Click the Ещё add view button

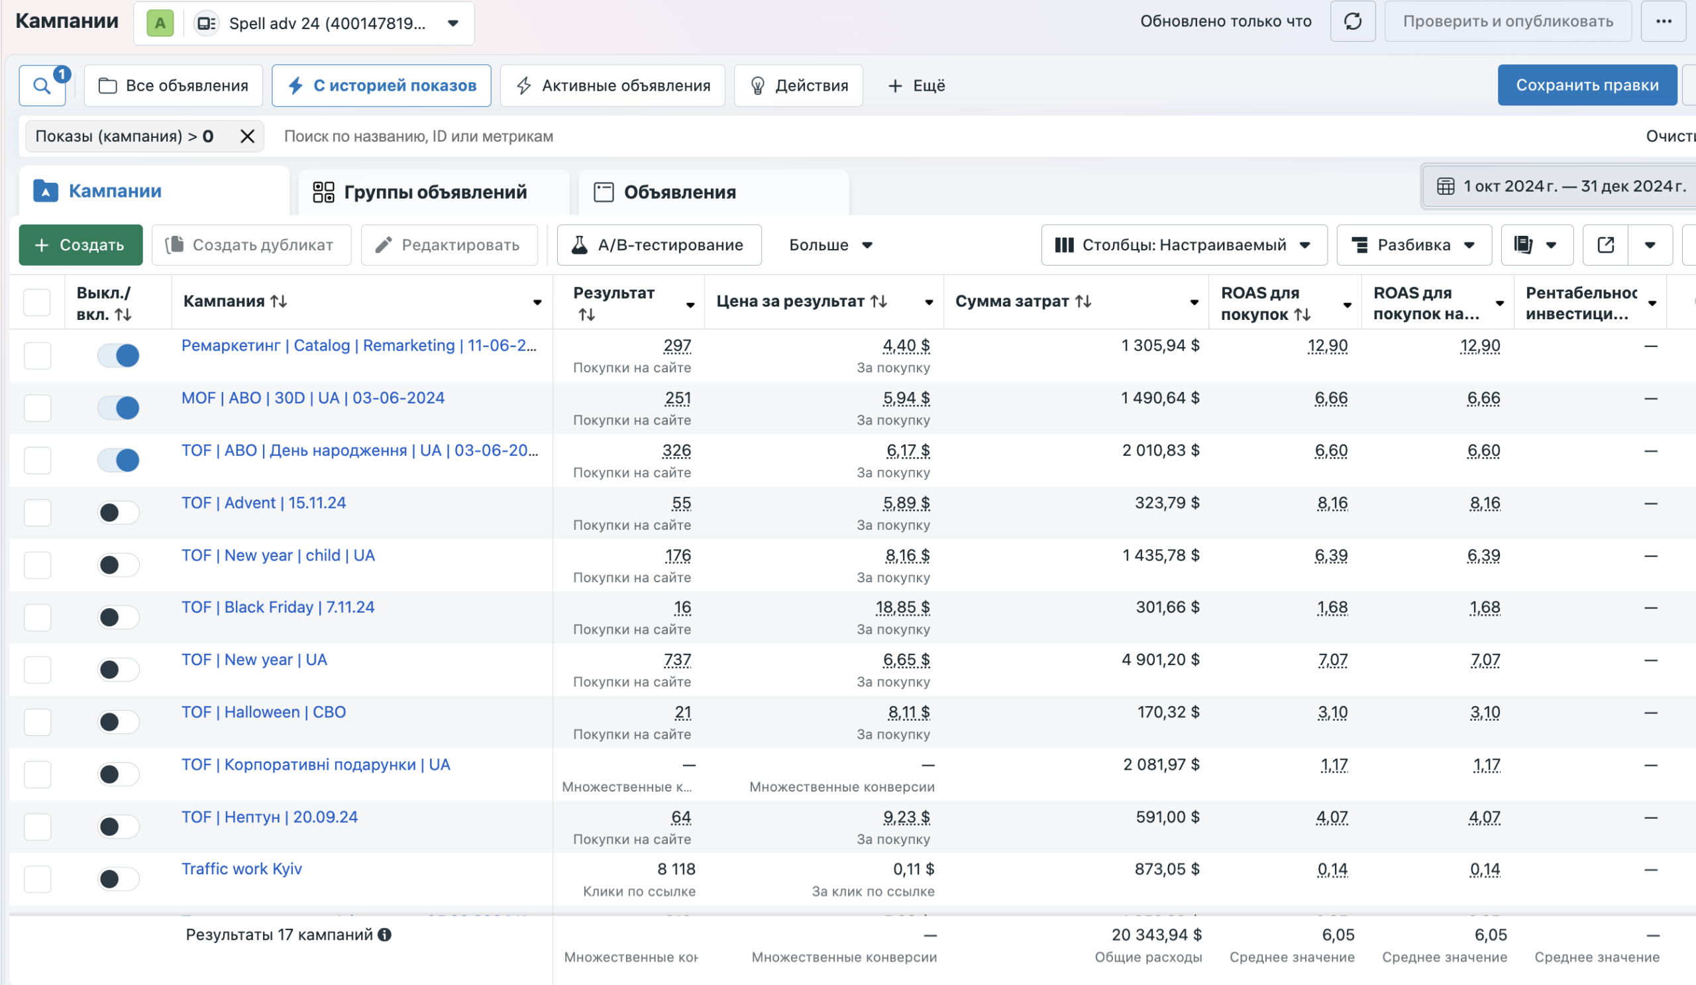tap(916, 85)
